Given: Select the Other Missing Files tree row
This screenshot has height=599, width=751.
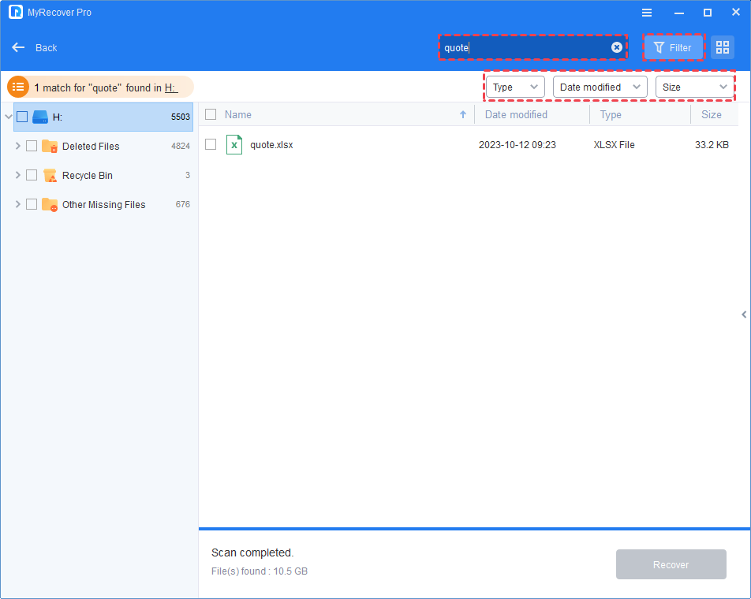Looking at the screenshot, I should click(103, 204).
